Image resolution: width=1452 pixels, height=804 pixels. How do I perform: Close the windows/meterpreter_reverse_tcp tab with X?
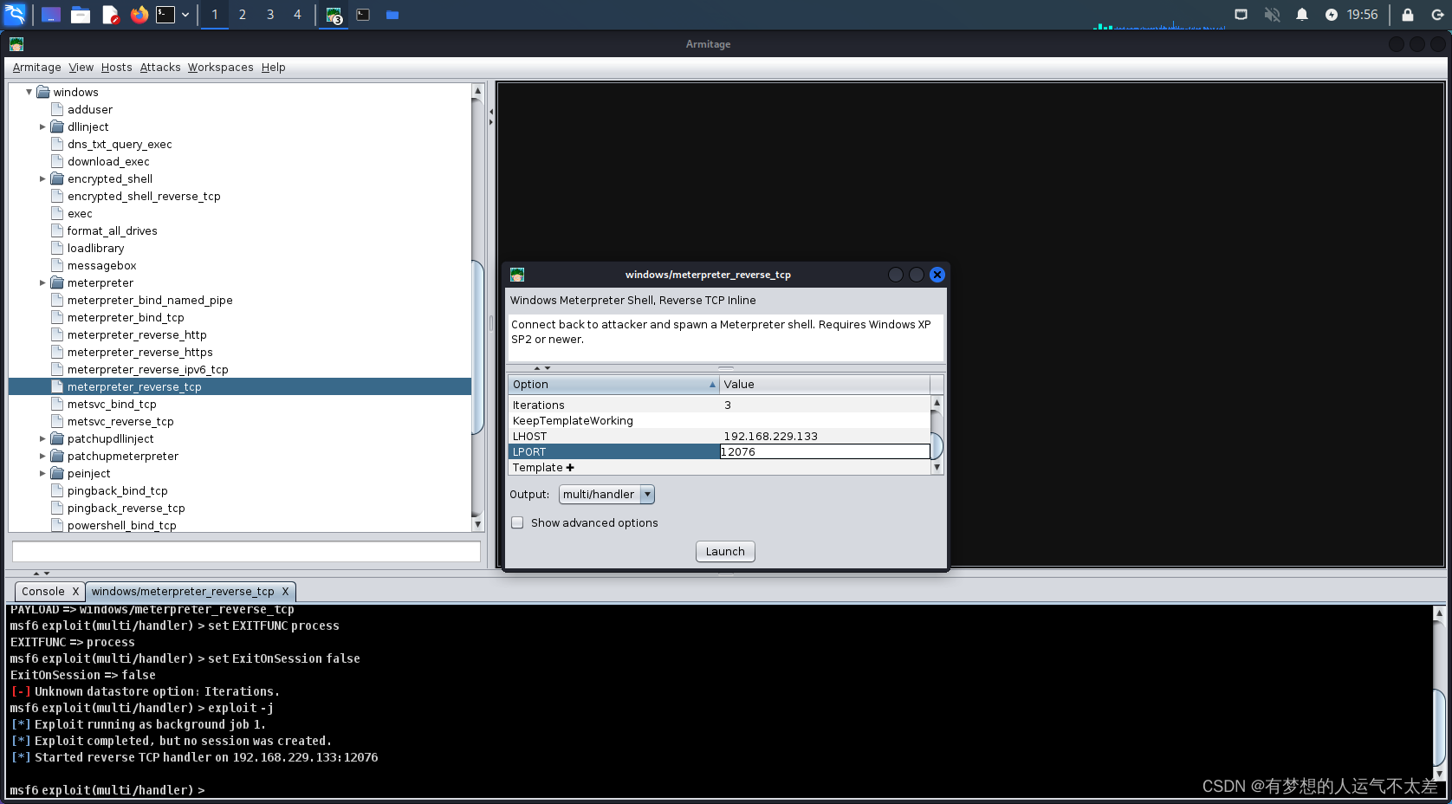point(285,592)
